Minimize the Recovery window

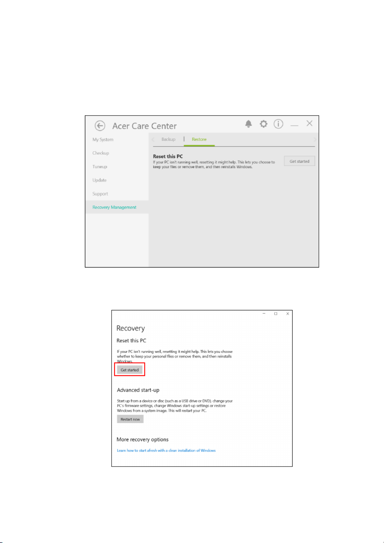(264, 314)
